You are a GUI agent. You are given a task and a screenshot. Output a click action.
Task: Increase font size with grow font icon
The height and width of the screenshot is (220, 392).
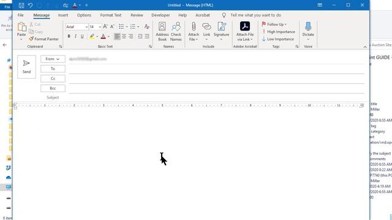pos(105,26)
